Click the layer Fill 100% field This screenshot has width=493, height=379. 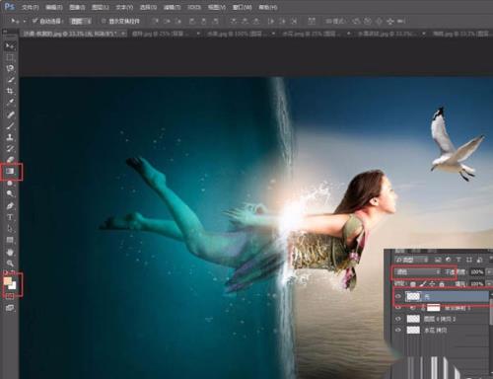click(x=476, y=283)
